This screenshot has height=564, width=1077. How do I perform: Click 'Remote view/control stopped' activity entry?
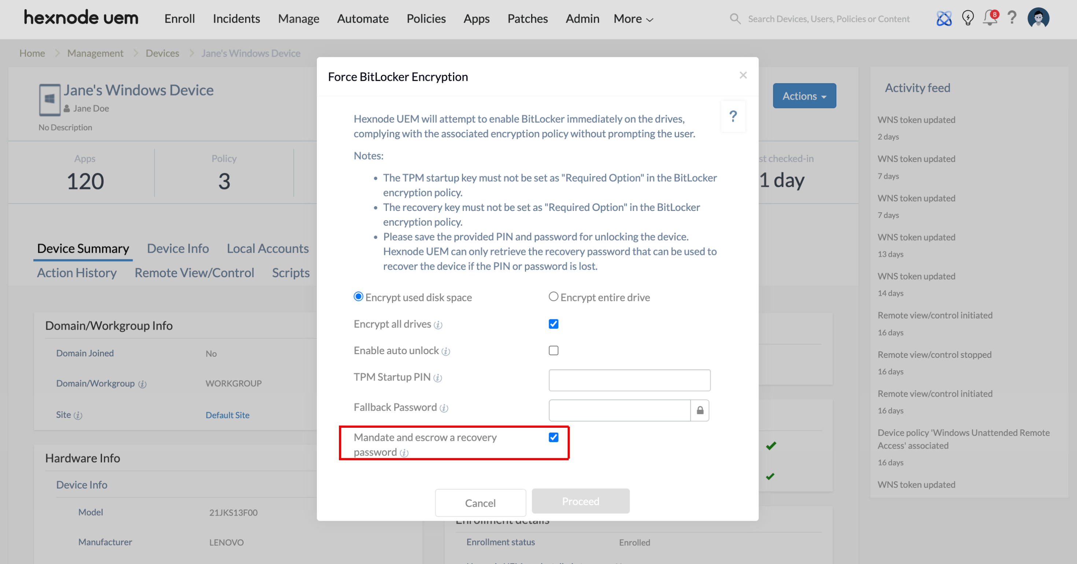934,355
